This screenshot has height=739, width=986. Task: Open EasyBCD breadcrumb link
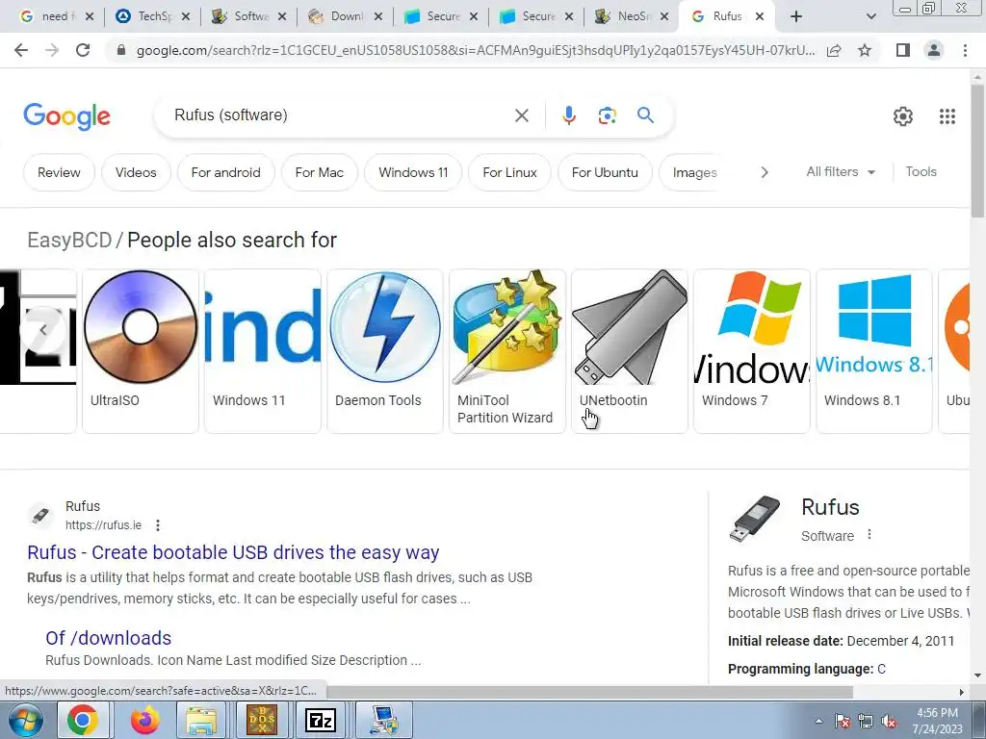69,240
